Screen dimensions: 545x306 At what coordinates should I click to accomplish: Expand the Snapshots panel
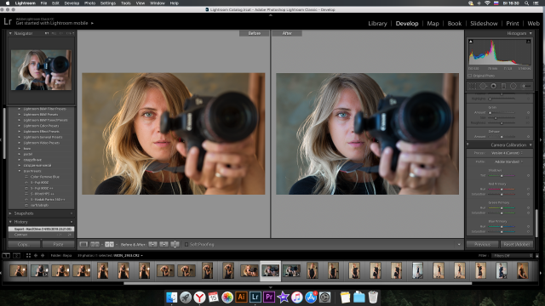[x=10, y=213]
